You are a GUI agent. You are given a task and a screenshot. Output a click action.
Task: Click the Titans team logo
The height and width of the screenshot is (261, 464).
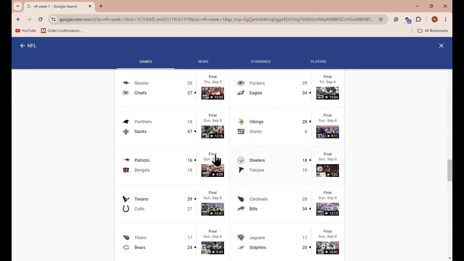[x=126, y=238]
